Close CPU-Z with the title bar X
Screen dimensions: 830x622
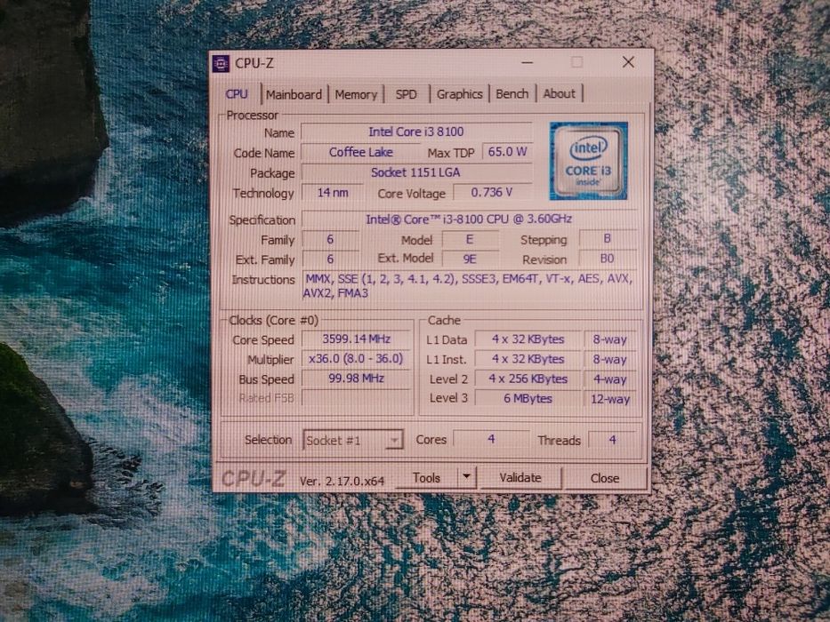tap(628, 62)
